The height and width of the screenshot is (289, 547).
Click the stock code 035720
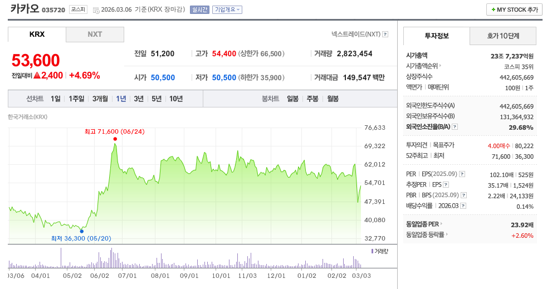tap(53, 10)
